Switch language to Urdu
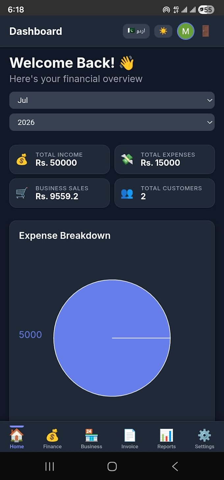 136,31
